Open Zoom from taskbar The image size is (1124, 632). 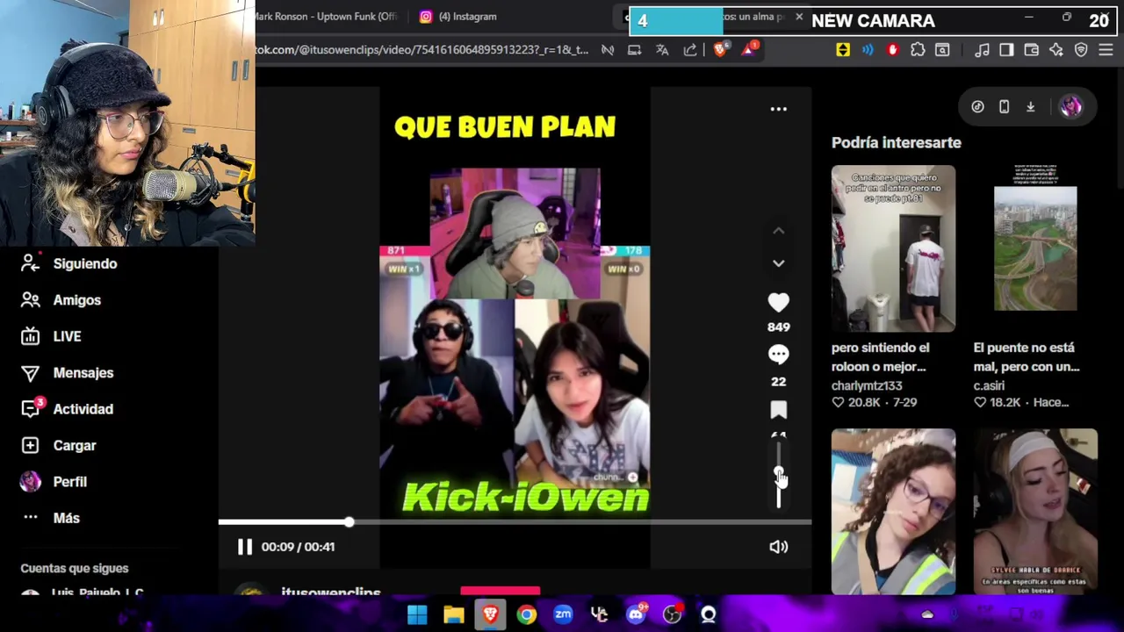click(x=563, y=614)
